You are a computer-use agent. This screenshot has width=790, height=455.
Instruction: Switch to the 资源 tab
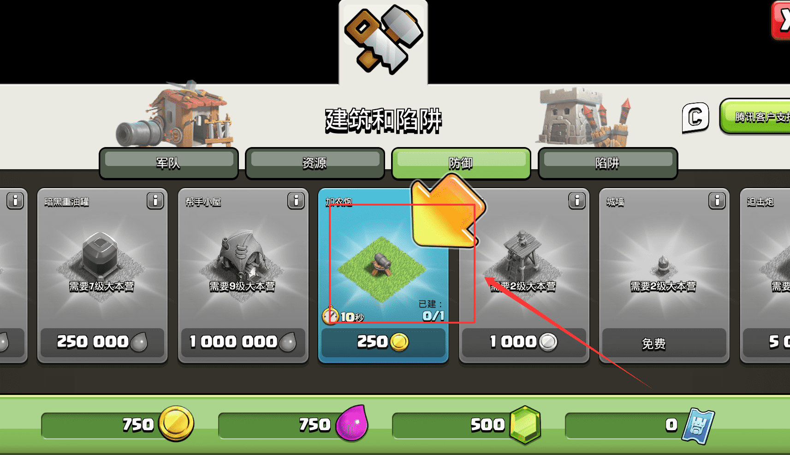coord(315,163)
